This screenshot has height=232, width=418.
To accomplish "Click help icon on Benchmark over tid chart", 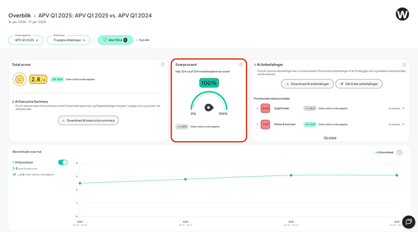I will point(399,152).
